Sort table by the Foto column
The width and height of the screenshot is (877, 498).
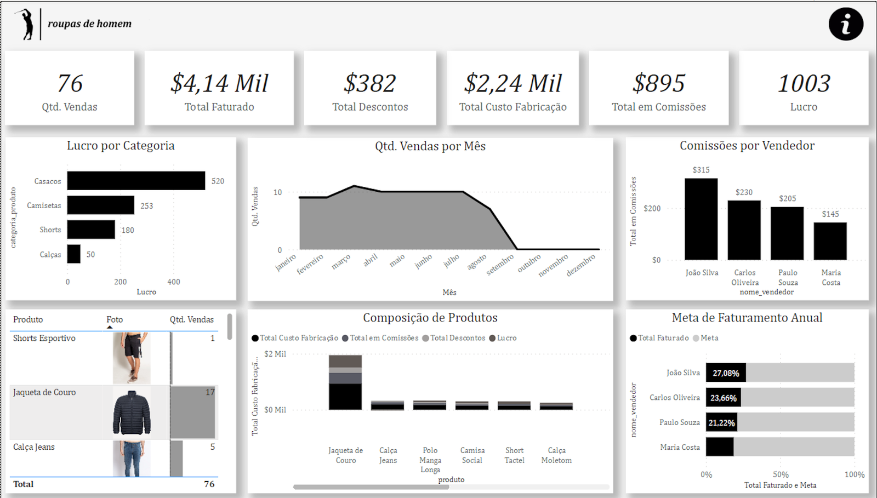point(115,319)
